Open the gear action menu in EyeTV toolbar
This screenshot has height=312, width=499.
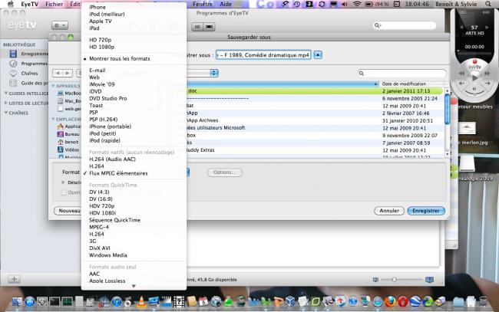coord(60,25)
